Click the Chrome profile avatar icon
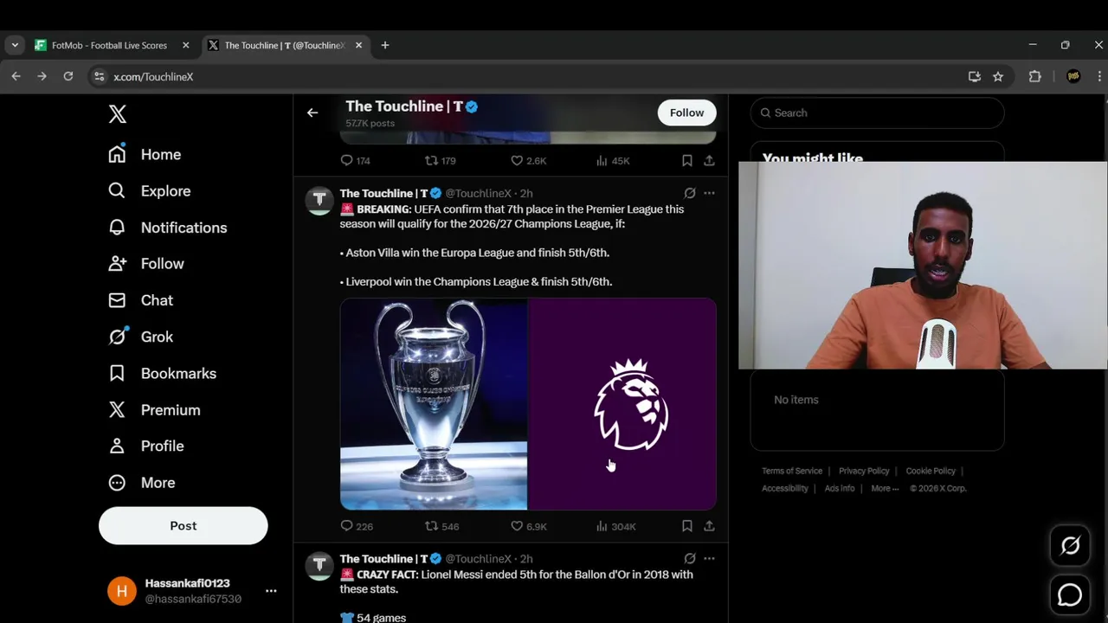Viewport: 1108px width, 623px height. [1073, 76]
